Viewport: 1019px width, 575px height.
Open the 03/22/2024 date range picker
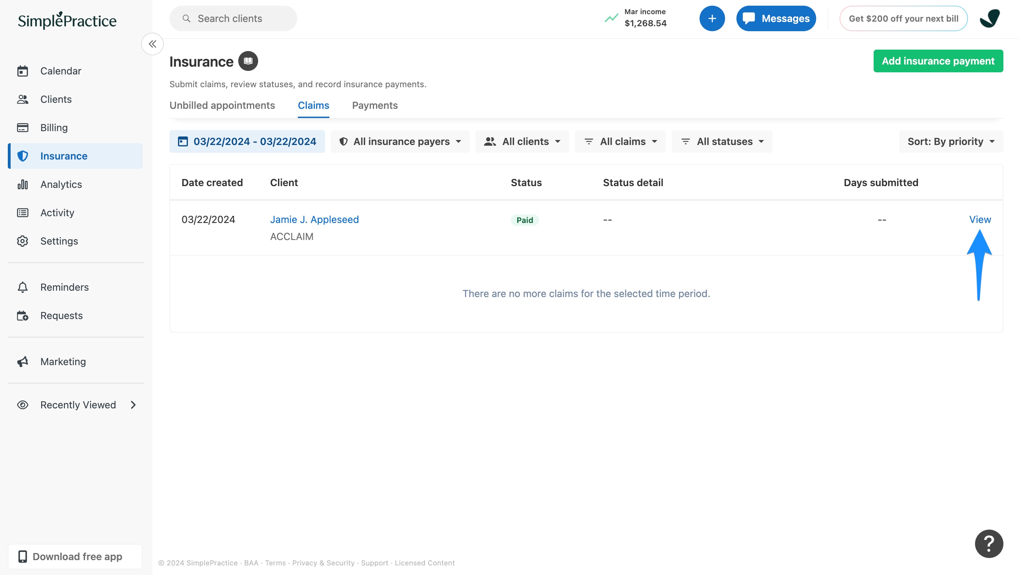[247, 141]
